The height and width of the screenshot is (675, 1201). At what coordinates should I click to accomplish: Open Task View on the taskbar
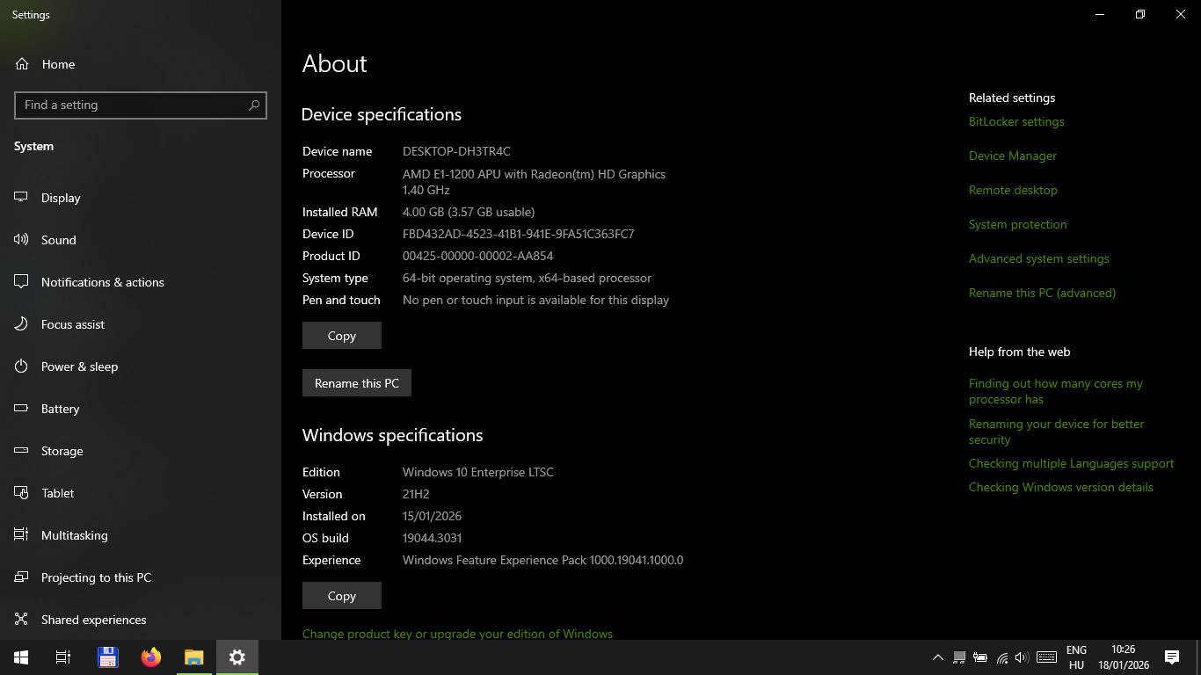click(x=63, y=657)
